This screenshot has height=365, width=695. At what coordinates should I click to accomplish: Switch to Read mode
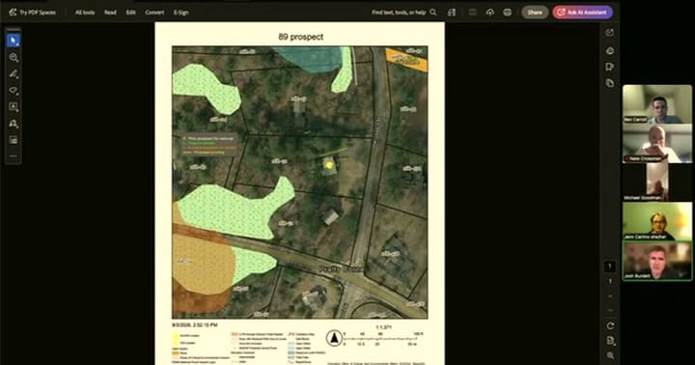110,13
